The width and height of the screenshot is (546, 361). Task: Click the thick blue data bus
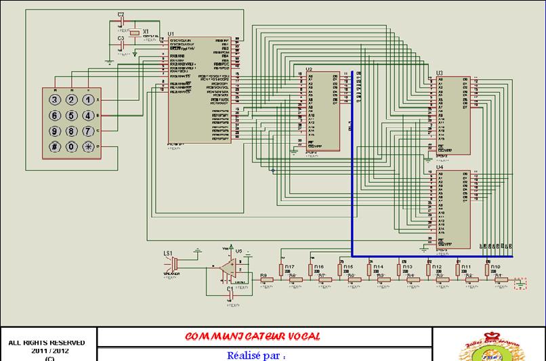click(352, 164)
